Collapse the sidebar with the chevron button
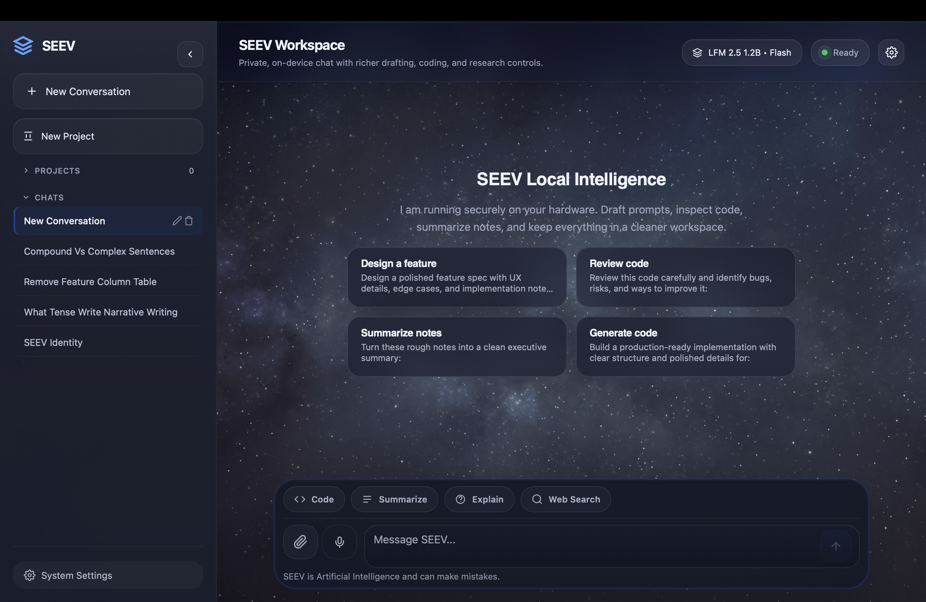 [190, 54]
